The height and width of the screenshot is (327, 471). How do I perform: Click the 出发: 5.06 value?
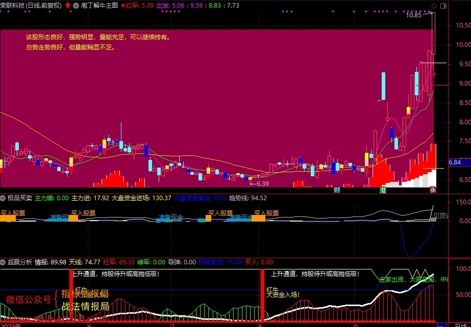pos(170,6)
